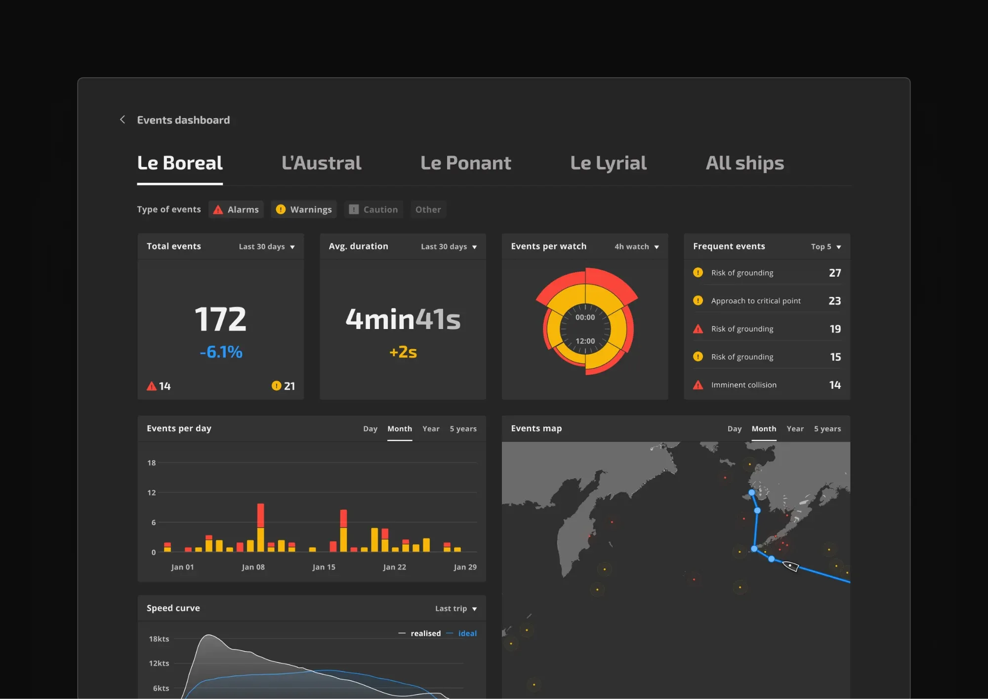
Task: Click the alarm icon beside Imminent collision
Action: (x=698, y=385)
